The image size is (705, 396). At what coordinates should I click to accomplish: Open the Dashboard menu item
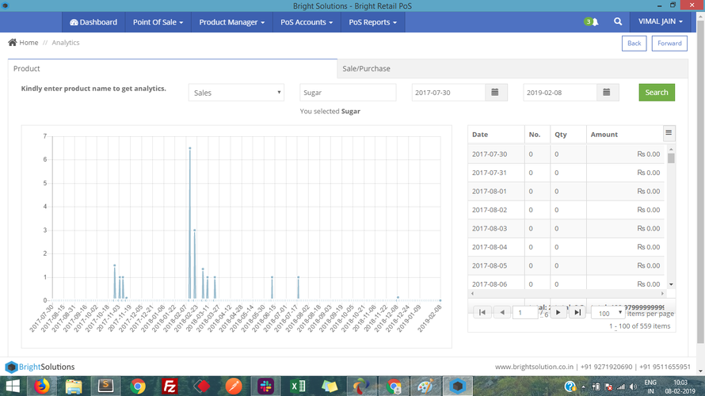click(93, 22)
